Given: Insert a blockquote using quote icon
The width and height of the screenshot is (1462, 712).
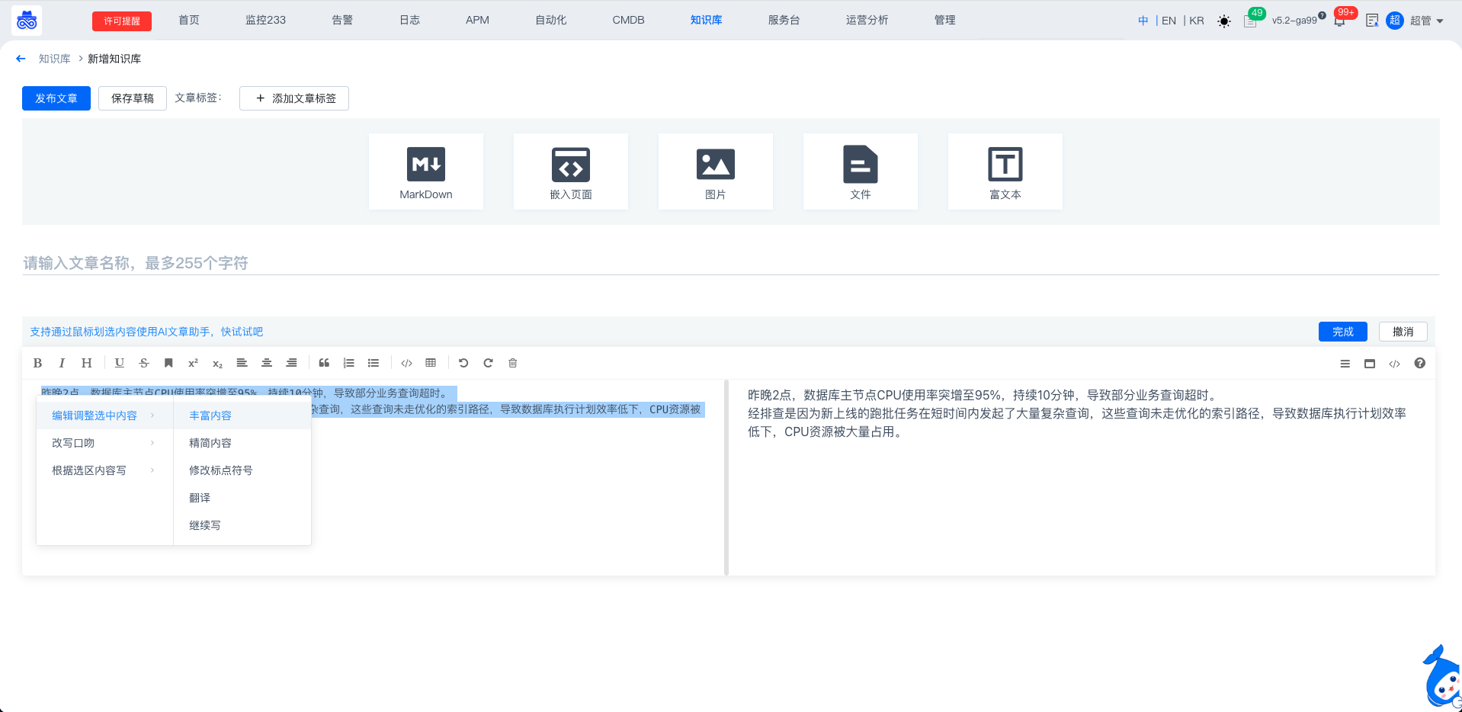Looking at the screenshot, I should point(324,364).
